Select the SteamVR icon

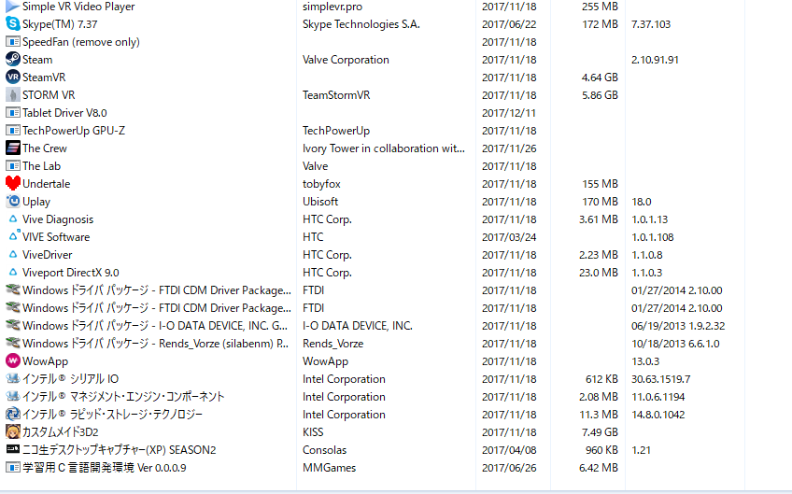coord(13,78)
